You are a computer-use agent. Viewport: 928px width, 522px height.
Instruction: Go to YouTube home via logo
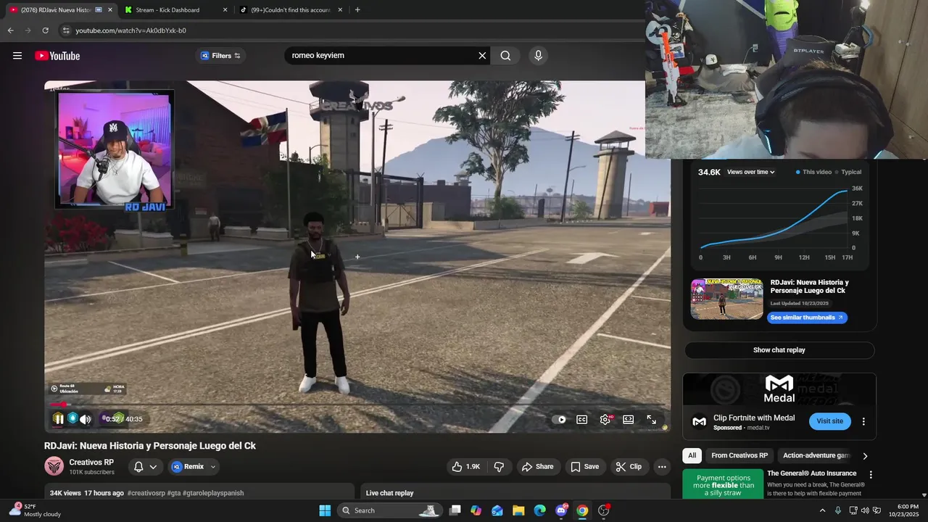point(57,56)
